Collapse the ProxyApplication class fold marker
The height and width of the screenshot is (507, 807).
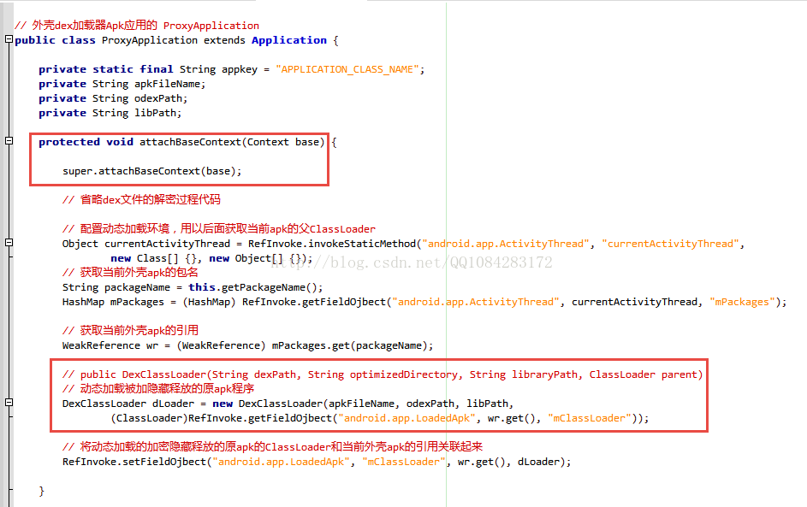click(9, 39)
